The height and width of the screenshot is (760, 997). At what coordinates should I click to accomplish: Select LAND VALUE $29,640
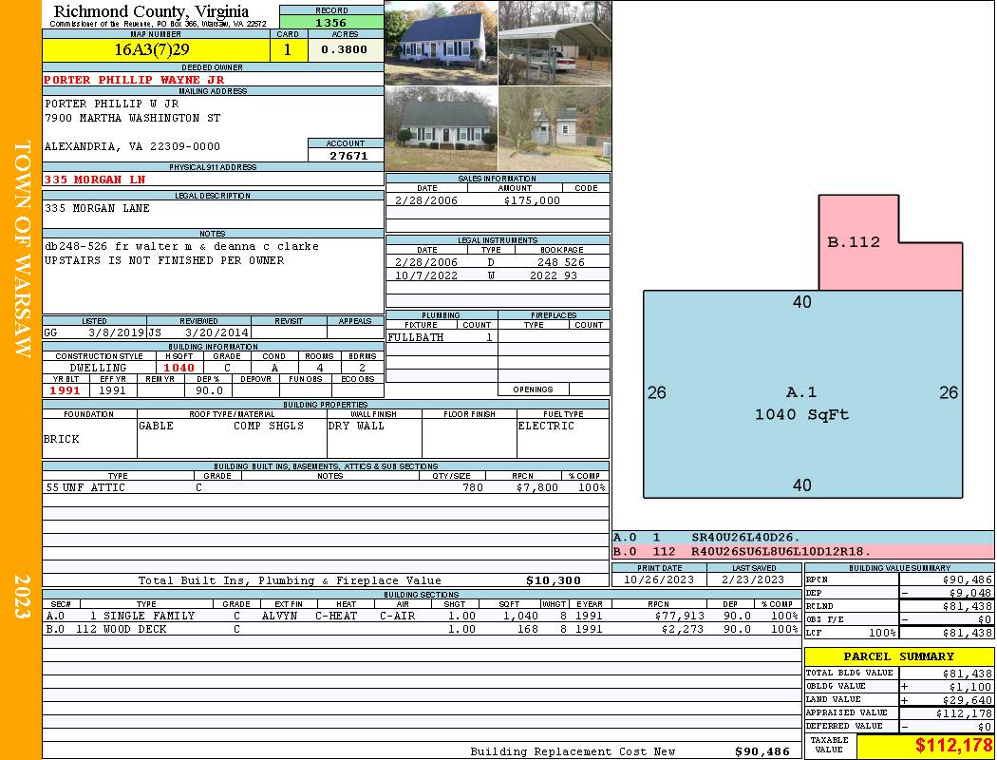(x=968, y=699)
